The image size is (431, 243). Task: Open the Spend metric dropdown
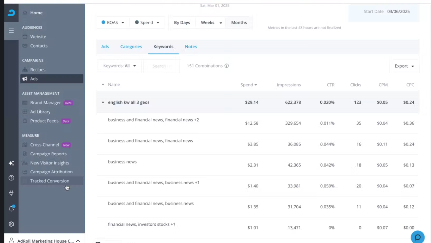(147, 22)
